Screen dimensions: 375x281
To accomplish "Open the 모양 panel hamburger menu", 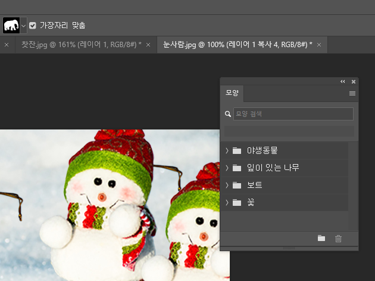I will tap(352, 93).
